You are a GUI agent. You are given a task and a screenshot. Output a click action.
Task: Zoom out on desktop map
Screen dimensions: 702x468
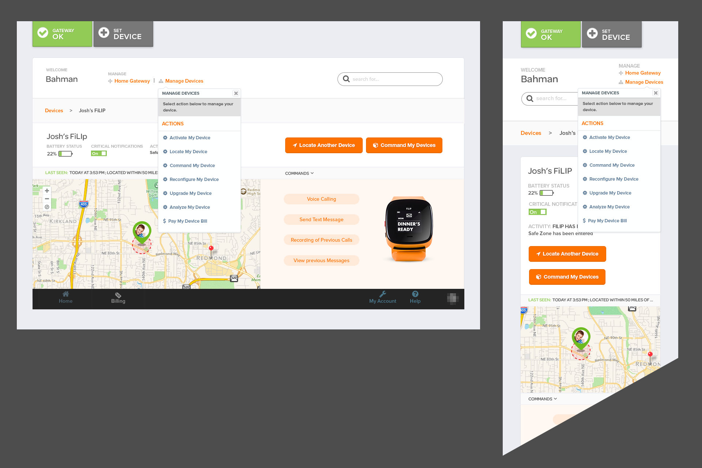coord(47,199)
